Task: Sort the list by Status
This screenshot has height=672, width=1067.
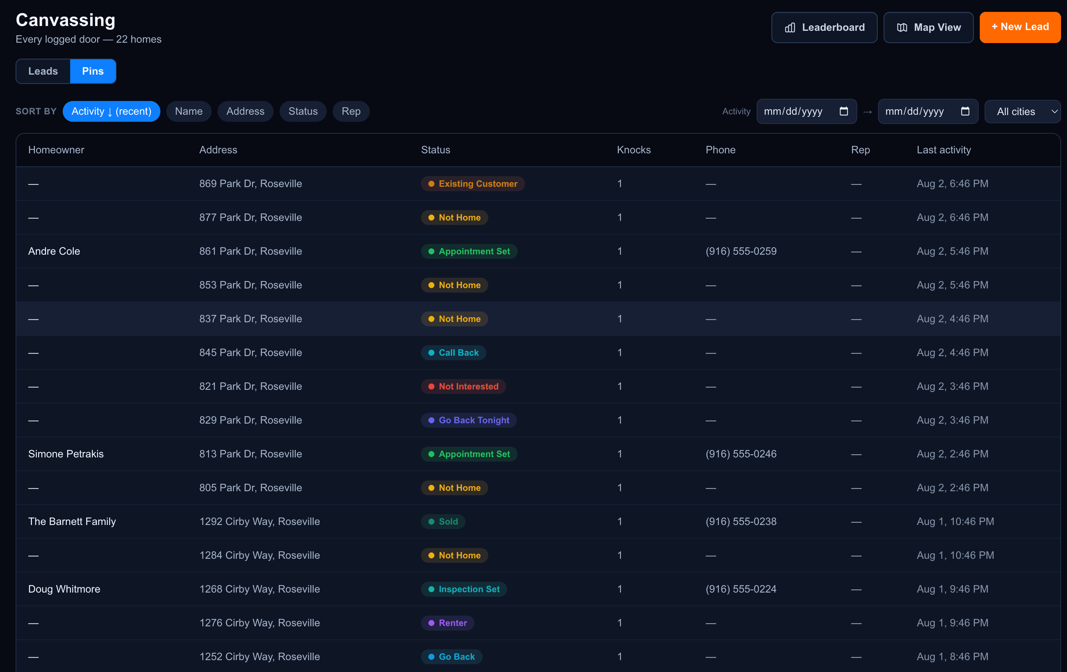Action: point(303,111)
